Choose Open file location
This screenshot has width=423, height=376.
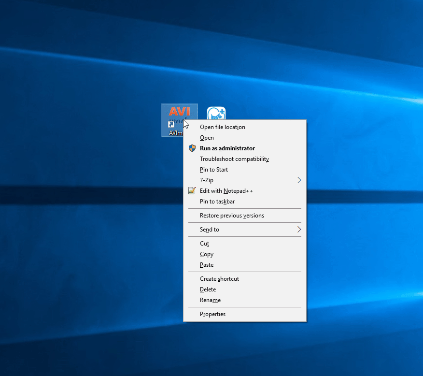pyautogui.click(x=245, y=127)
